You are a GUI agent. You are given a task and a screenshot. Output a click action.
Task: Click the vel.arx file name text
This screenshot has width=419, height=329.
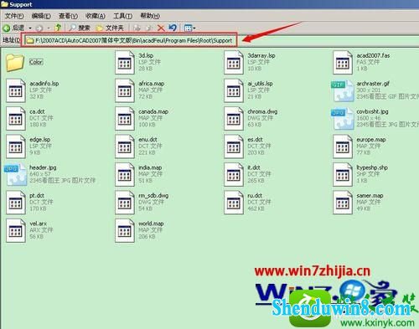tap(38, 224)
